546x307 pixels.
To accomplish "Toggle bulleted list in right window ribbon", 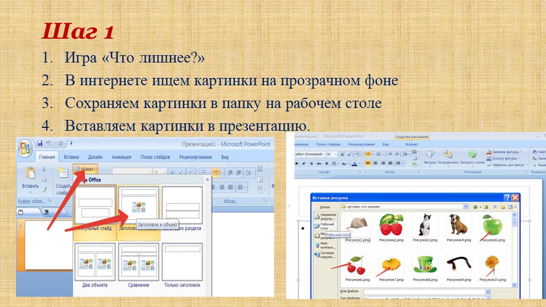I will [369, 154].
